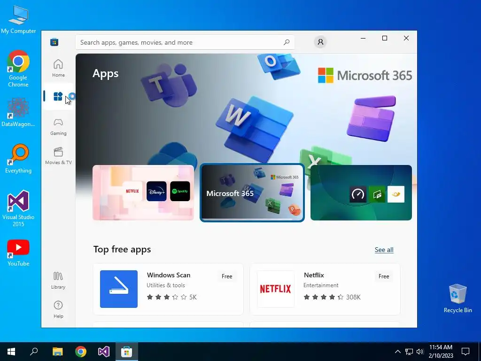The width and height of the screenshot is (481, 361).
Task: Click Microsoft Store taskbar icon
Action: 127,352
